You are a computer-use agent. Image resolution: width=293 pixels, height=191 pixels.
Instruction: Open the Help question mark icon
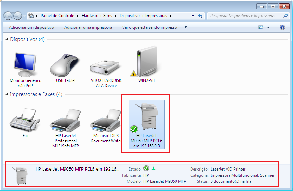[282, 27]
